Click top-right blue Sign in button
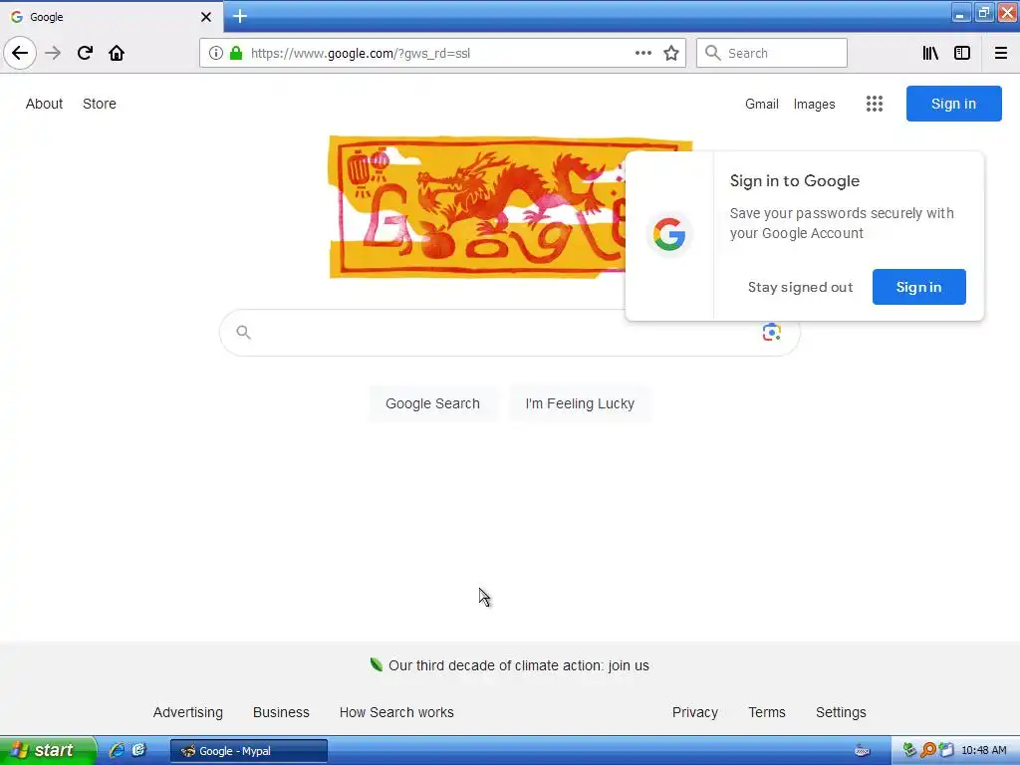1020x765 pixels. click(x=953, y=104)
